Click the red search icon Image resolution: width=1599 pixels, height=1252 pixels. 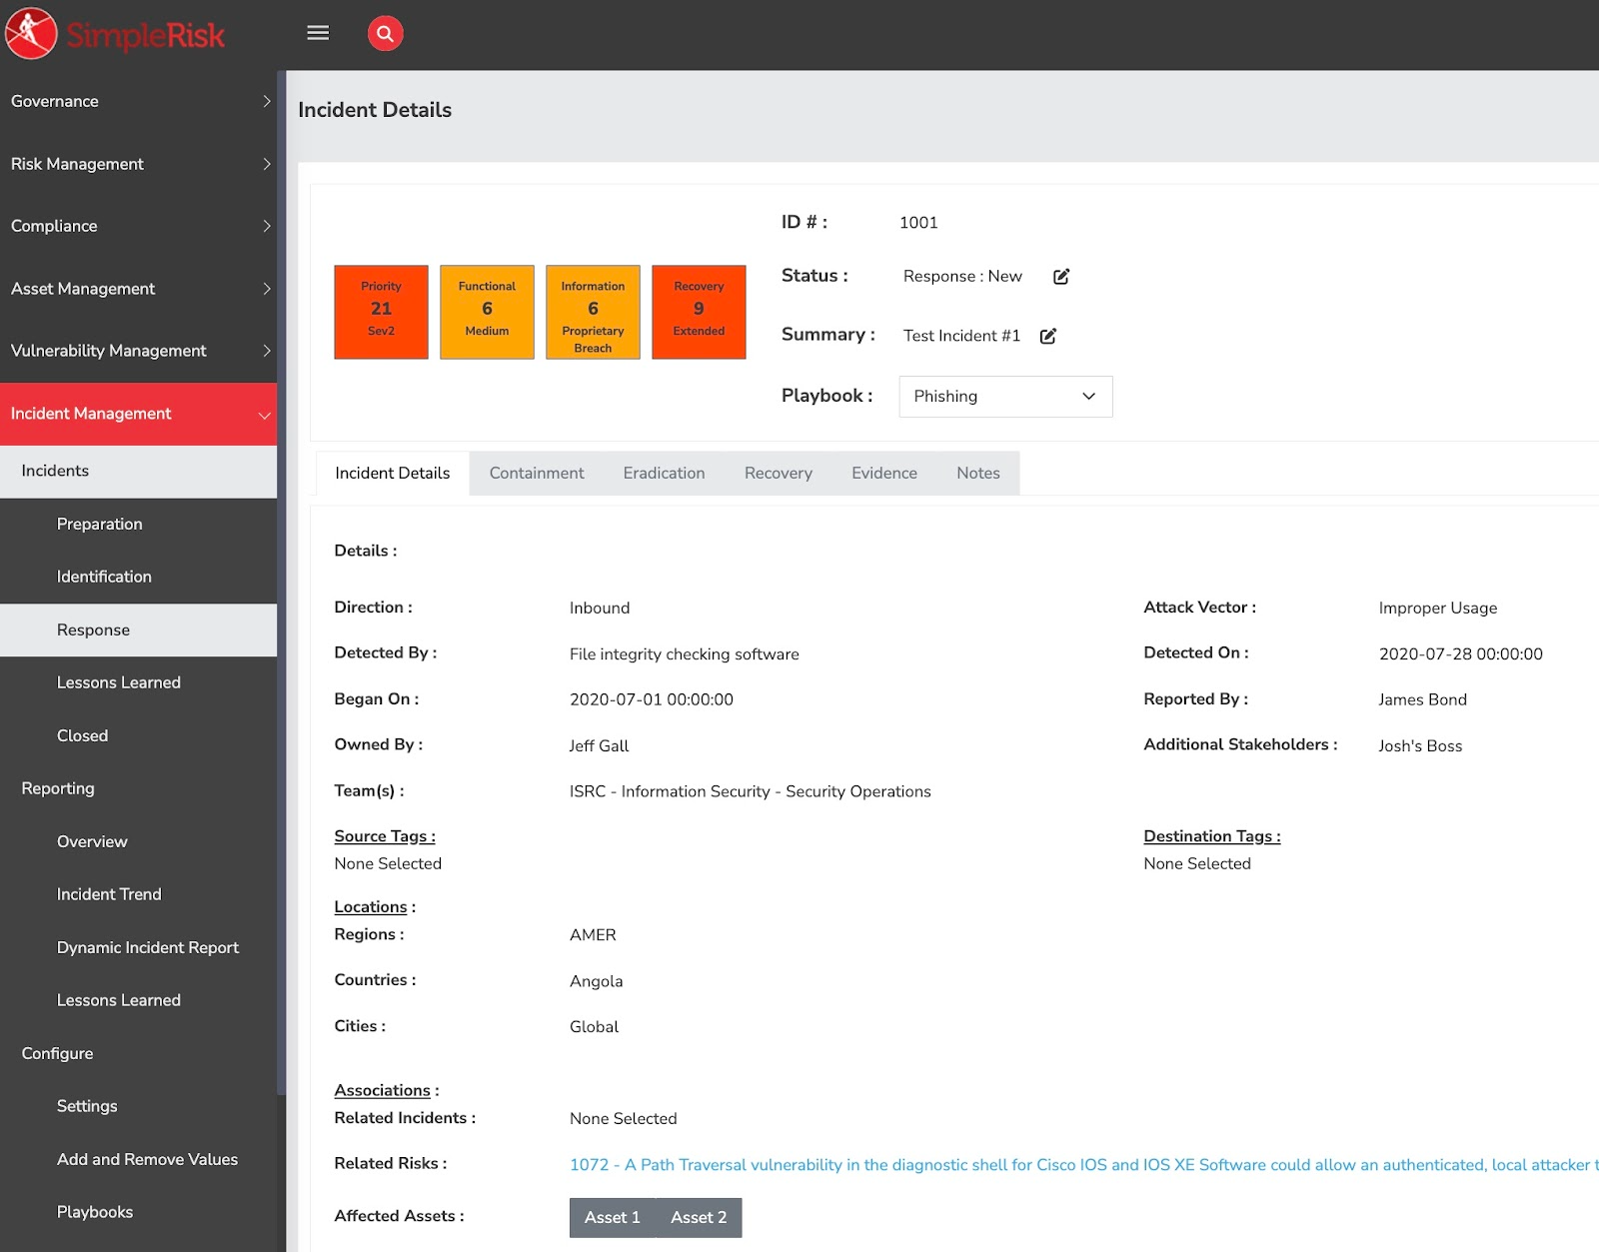coord(386,33)
